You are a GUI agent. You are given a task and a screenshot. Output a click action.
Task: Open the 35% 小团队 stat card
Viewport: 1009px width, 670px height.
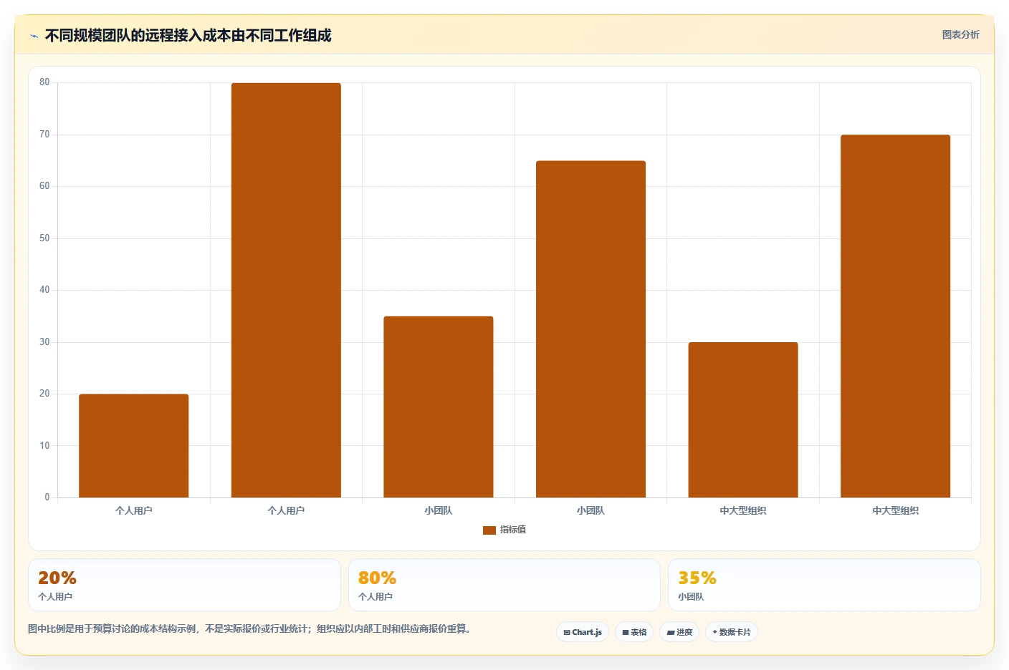pyautogui.click(x=824, y=585)
